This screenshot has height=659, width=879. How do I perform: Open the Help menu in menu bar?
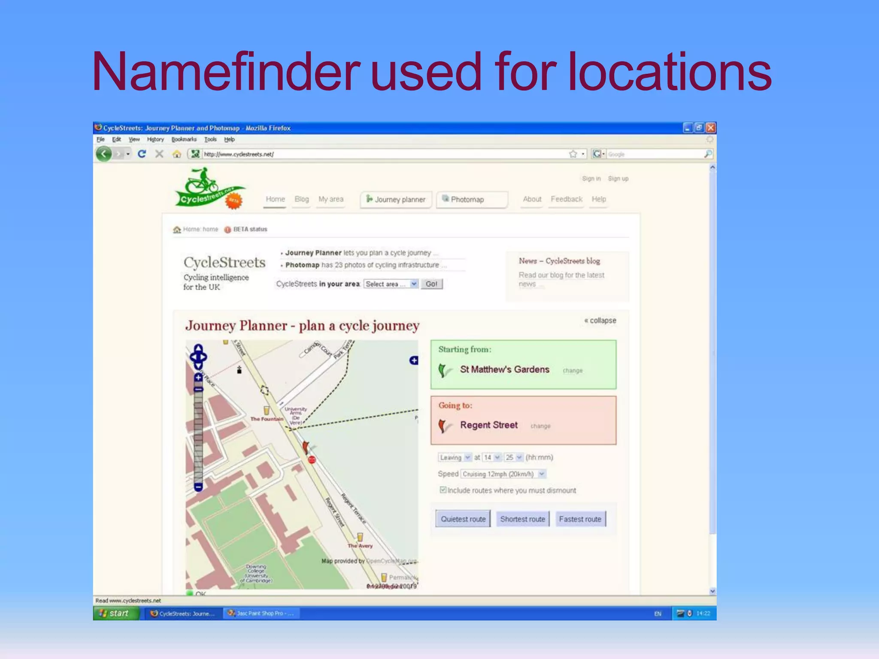click(x=229, y=139)
